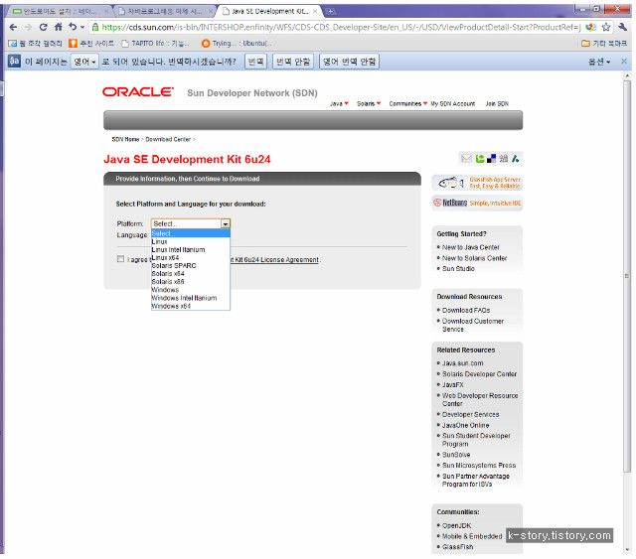The height and width of the screenshot is (559, 636).
Task: Open the wrench settings menu
Action: tap(623, 27)
